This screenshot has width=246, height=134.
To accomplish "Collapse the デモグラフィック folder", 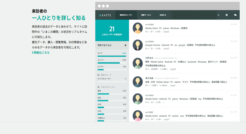I will coord(106,87).
